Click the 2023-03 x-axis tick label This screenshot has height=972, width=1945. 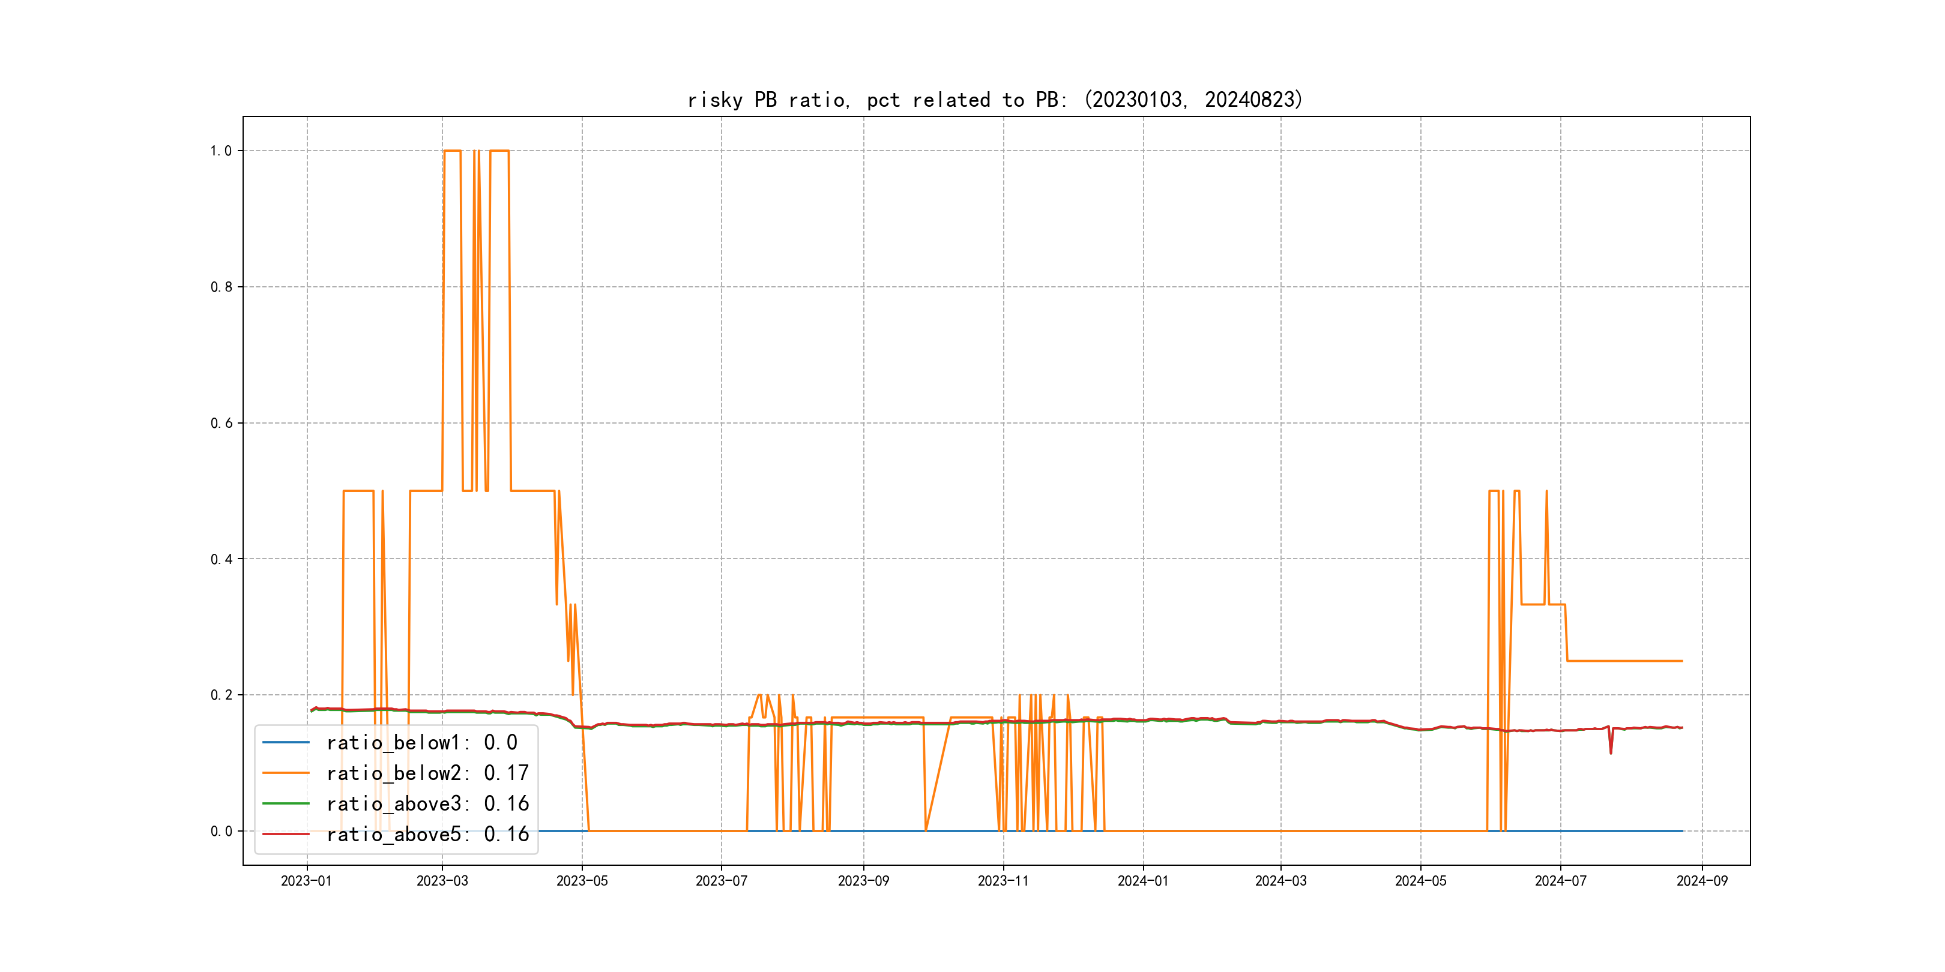[442, 881]
